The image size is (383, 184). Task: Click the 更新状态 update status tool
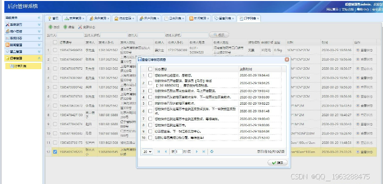click(x=87, y=27)
